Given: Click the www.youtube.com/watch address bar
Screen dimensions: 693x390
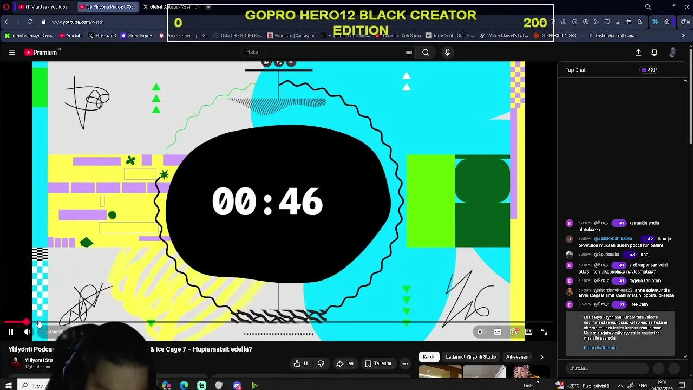Looking at the screenshot, I should click(x=77, y=22).
